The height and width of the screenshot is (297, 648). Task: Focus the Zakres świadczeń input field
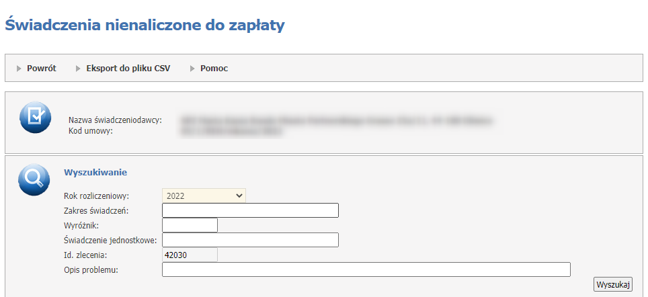250,210
